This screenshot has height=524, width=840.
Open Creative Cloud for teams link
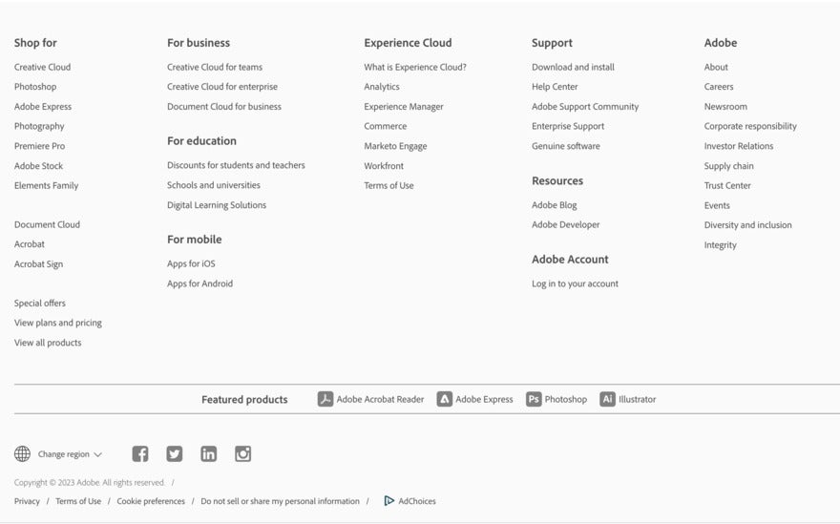(x=215, y=67)
